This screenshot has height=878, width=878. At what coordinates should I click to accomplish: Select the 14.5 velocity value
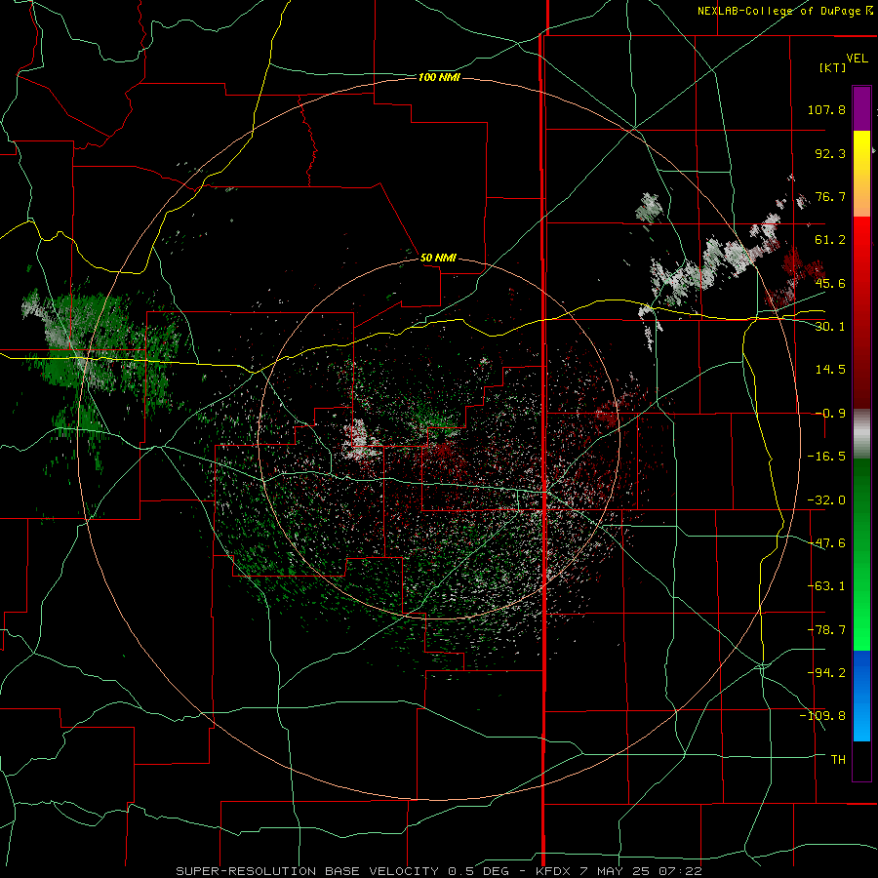point(830,370)
